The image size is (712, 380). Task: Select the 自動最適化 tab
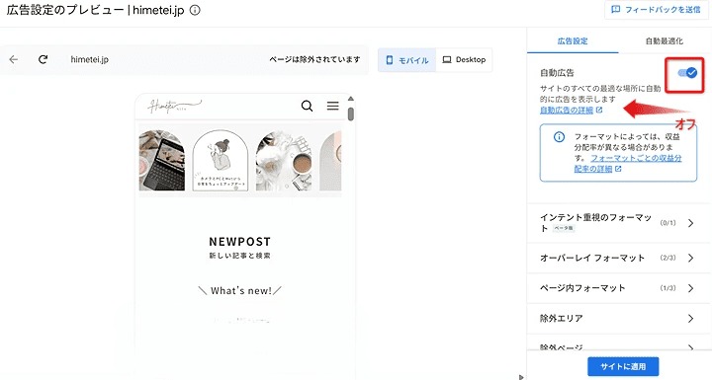click(665, 40)
